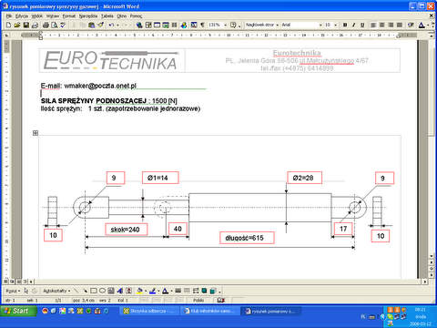Viewport: 437px width, 328px height.
Task: Select the Rectangle drawing tool
Action: click(94, 291)
